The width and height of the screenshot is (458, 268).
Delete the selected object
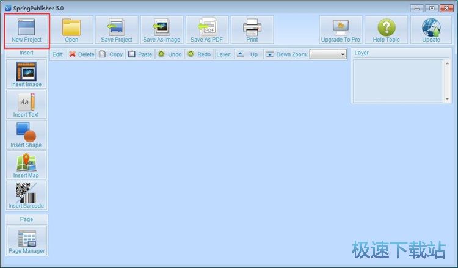pyautogui.click(x=81, y=54)
